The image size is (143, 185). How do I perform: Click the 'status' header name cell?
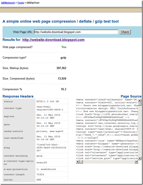click(19, 101)
